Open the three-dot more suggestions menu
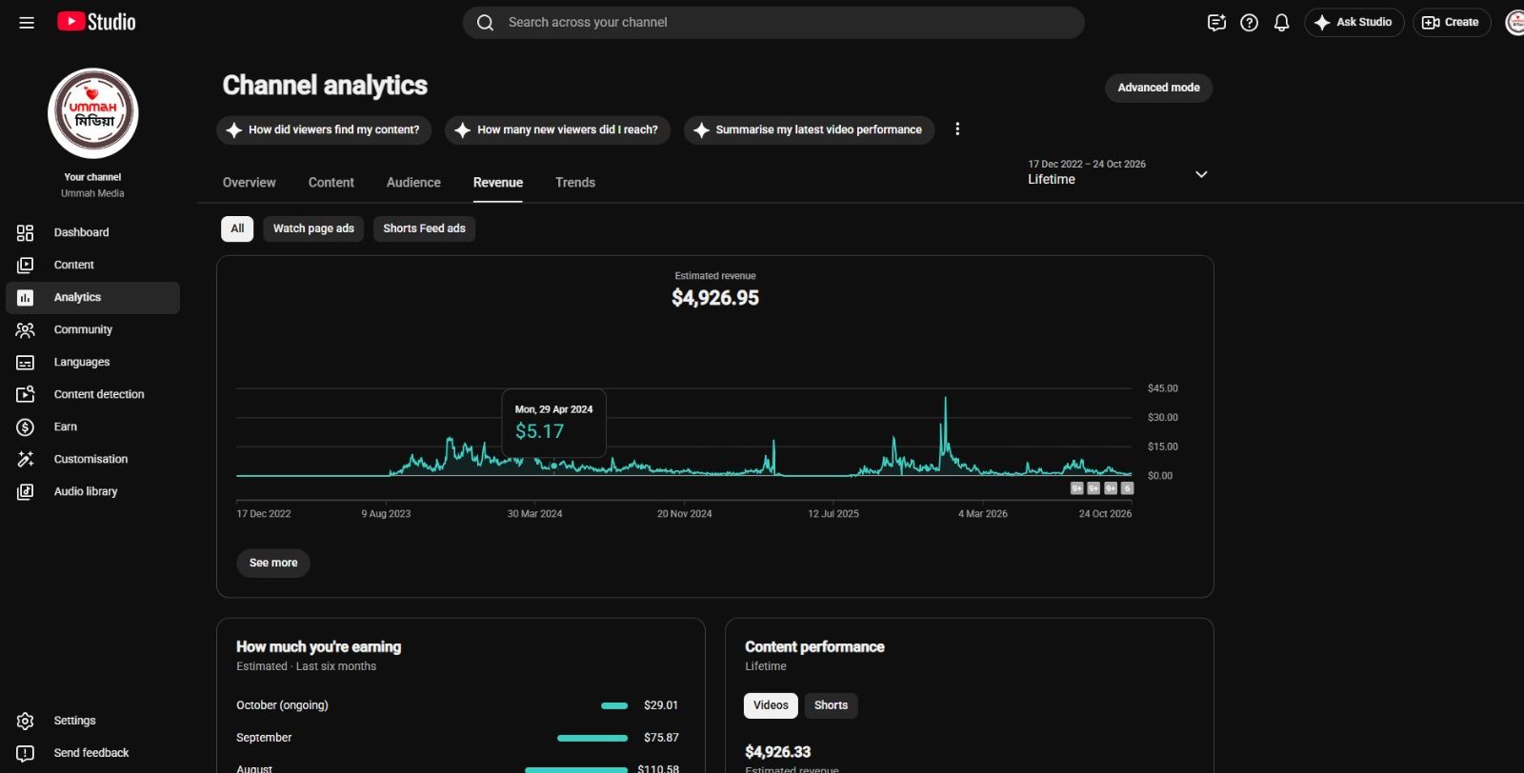 (x=957, y=129)
